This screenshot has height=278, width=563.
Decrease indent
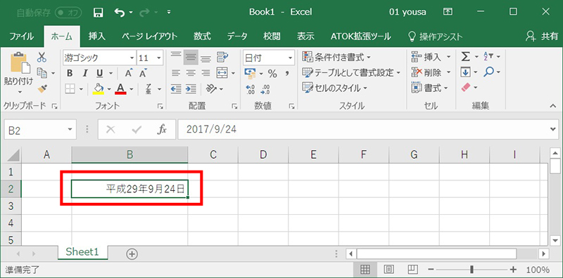175,88
